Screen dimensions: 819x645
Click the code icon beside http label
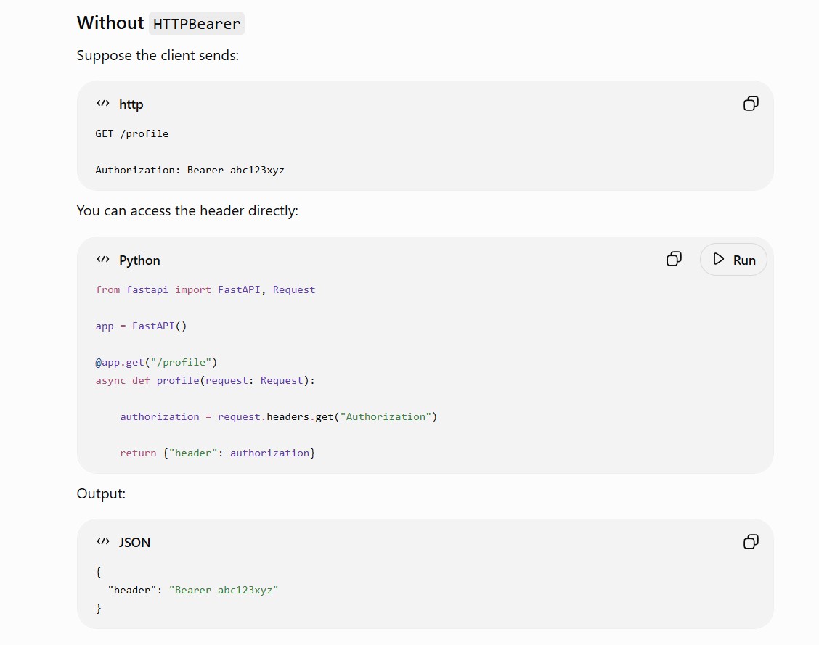103,103
